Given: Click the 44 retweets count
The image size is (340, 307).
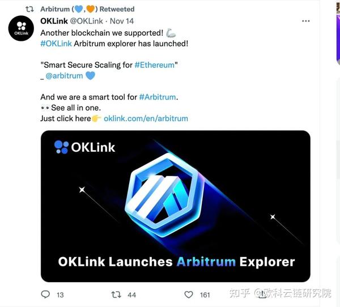Looking at the screenshot, I should (132, 295).
